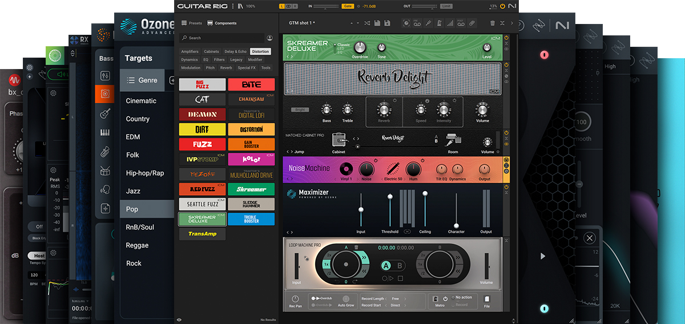Collapse all rack modules with the chevrons icon
The height and width of the screenshot is (324, 685).
[x=502, y=23]
